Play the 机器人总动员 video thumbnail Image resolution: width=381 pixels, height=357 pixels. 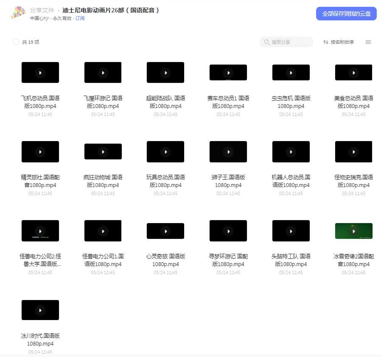291,152
